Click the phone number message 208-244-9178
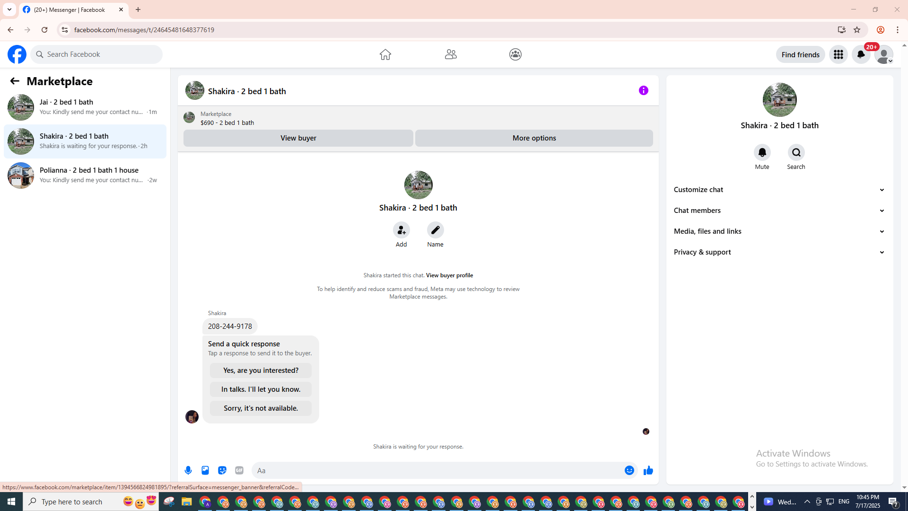Viewport: 908px width, 511px height. tap(230, 326)
